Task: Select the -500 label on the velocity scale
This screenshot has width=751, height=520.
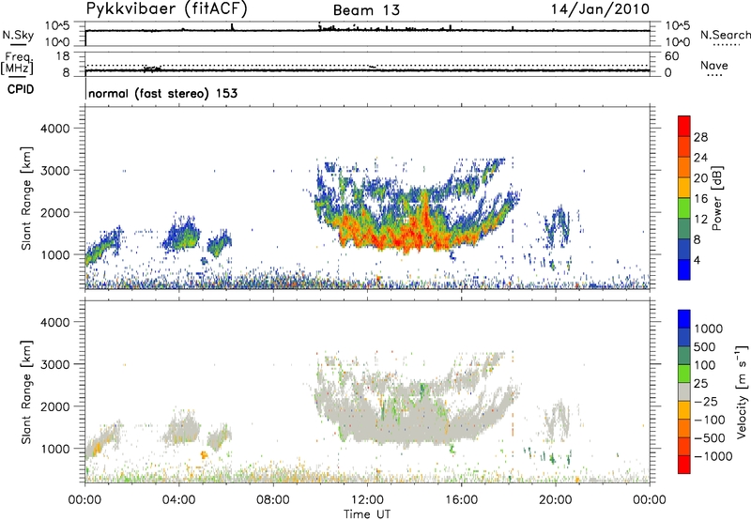Action: 710,437
